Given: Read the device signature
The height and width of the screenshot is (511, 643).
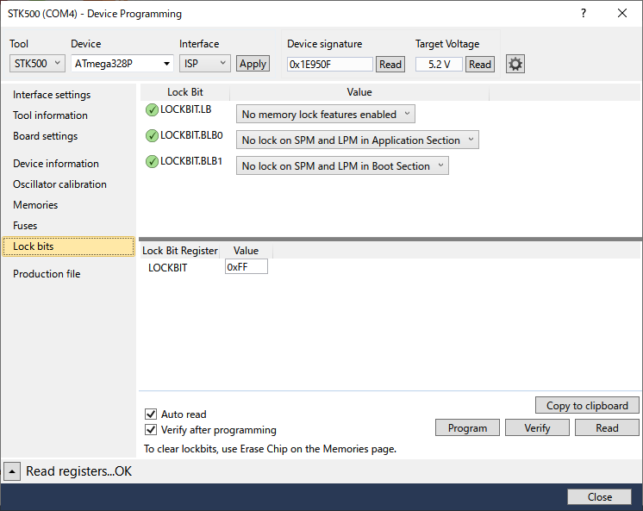Looking at the screenshot, I should (x=390, y=65).
